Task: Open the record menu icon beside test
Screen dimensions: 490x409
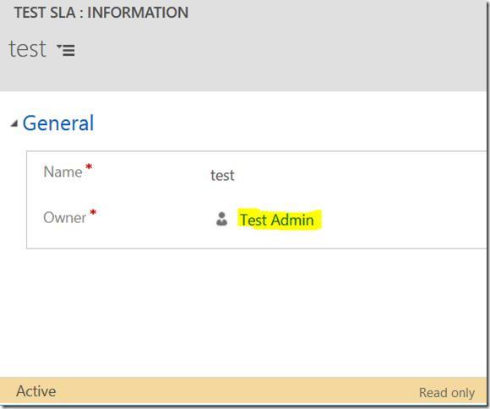Action: (66, 50)
